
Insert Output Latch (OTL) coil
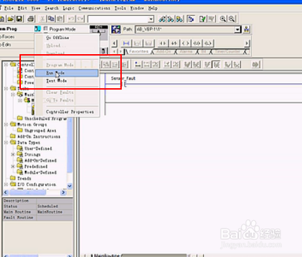[x=208, y=43]
